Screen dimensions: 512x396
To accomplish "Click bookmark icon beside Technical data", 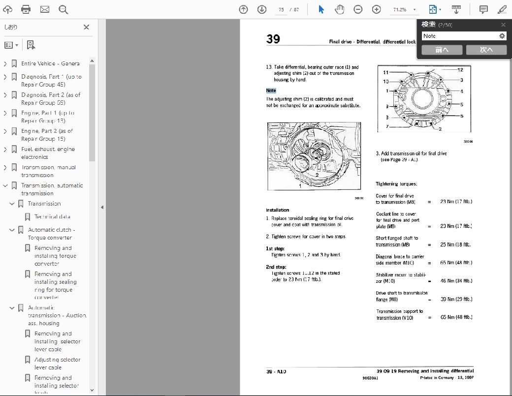I will pyautogui.click(x=28, y=217).
